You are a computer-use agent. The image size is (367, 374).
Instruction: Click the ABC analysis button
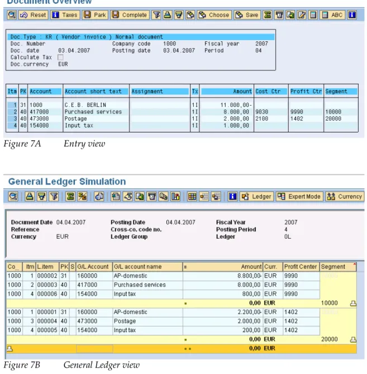coord(332,15)
